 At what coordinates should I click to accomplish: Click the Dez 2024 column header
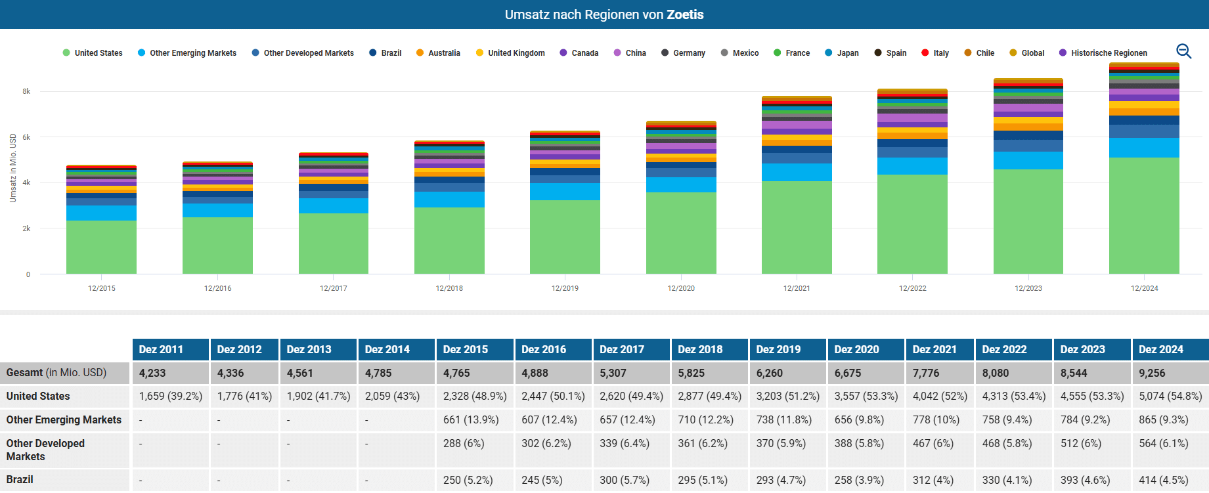point(1170,349)
